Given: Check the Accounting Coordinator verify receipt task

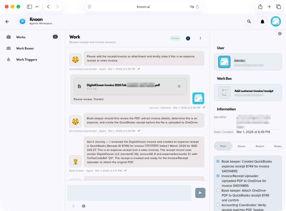Looking at the screenshot, I should point(218,205).
